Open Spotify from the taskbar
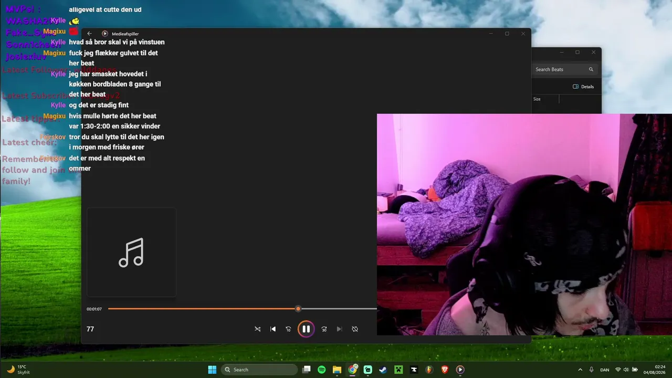Image resolution: width=672 pixels, height=378 pixels. tap(322, 370)
